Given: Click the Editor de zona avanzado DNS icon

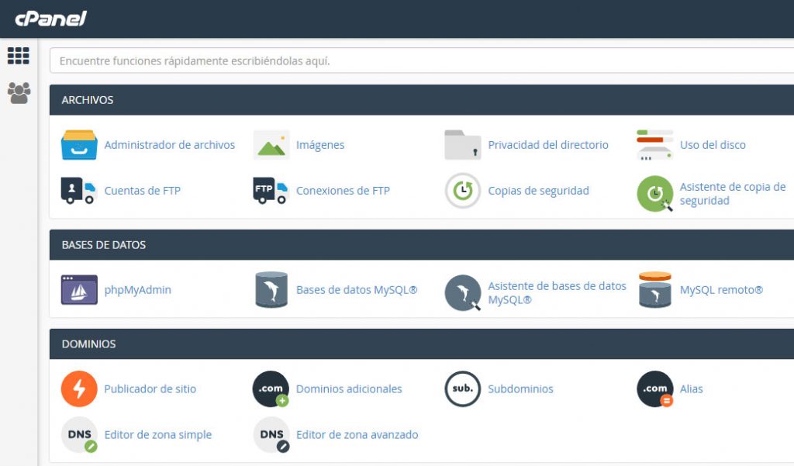Looking at the screenshot, I should click(271, 434).
